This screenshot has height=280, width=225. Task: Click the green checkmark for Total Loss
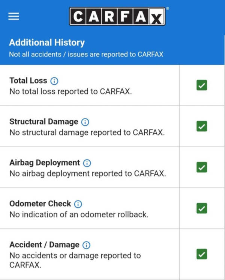tap(202, 85)
